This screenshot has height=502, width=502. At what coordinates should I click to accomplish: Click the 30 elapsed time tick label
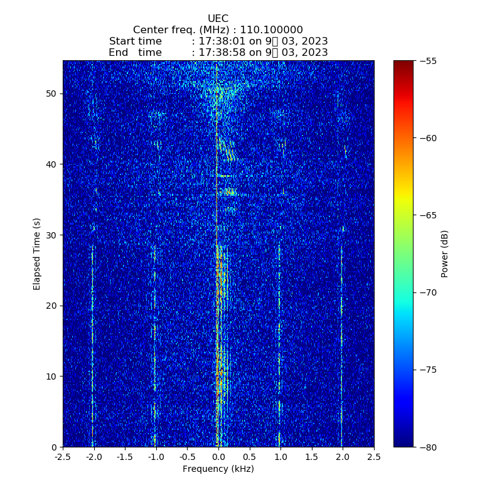(x=51, y=235)
